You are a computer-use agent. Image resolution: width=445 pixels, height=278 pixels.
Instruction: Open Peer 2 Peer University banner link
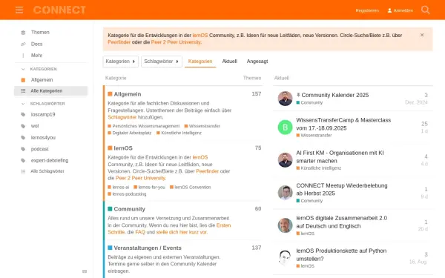click(176, 42)
